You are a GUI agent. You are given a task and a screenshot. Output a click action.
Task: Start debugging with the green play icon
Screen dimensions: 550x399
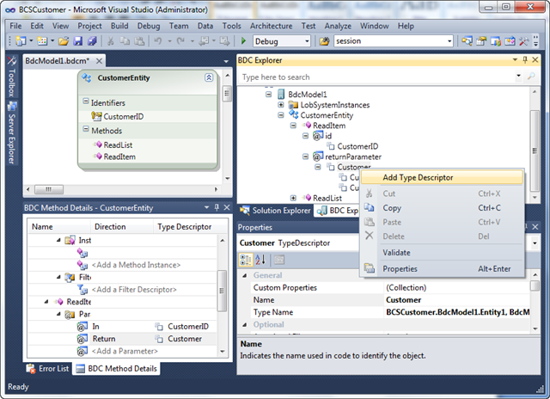coord(243,41)
